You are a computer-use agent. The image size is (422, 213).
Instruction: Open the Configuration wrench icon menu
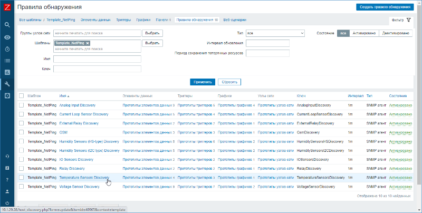click(x=7, y=84)
